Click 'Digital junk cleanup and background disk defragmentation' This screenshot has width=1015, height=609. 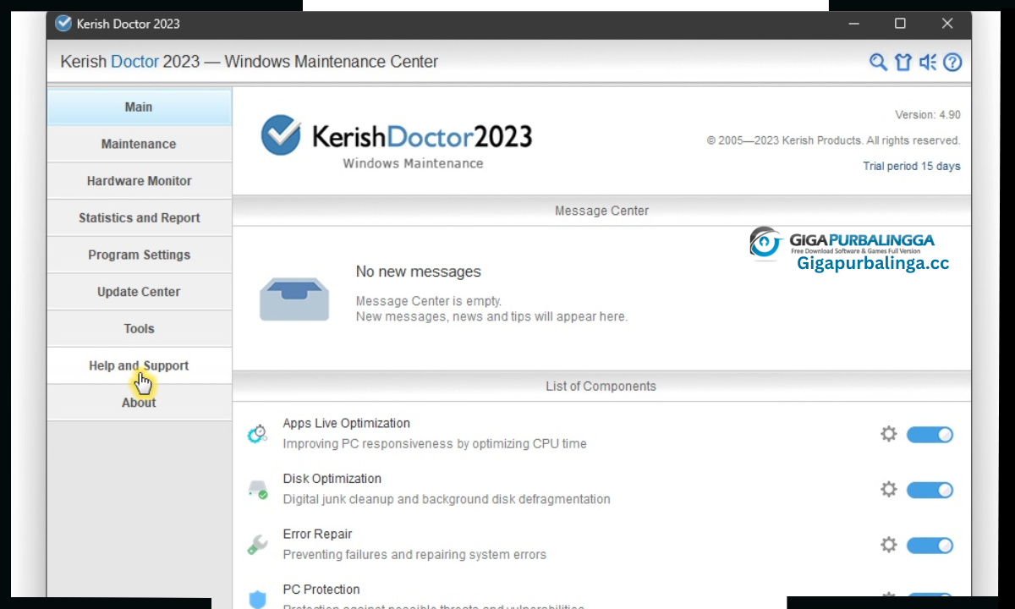coord(447,499)
